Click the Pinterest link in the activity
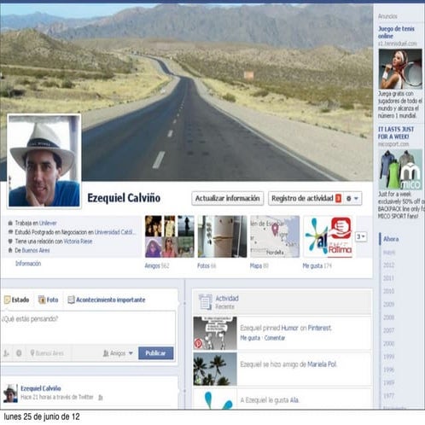425x425 pixels. (319, 328)
